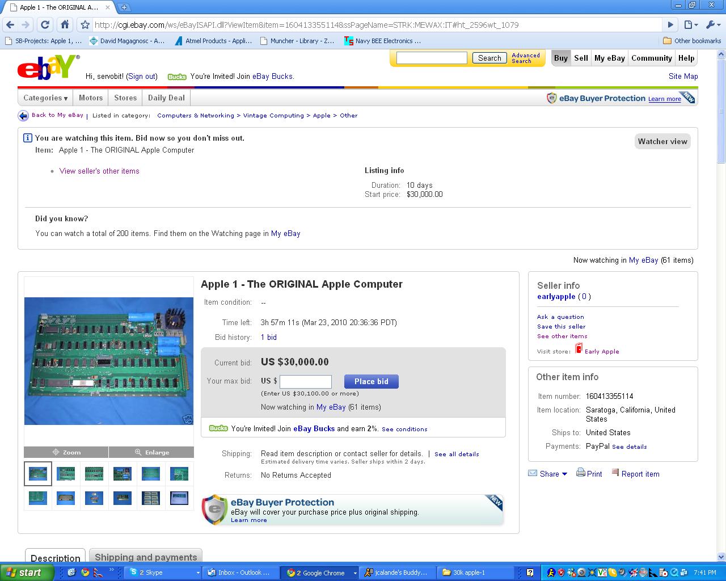This screenshot has width=726, height=581.
Task: Click in the eBay search field
Action: point(432,58)
